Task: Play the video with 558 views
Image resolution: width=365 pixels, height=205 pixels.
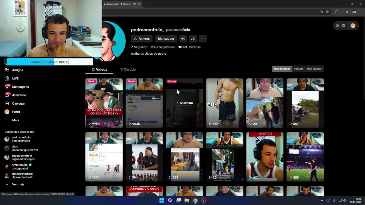Action: pos(305,157)
